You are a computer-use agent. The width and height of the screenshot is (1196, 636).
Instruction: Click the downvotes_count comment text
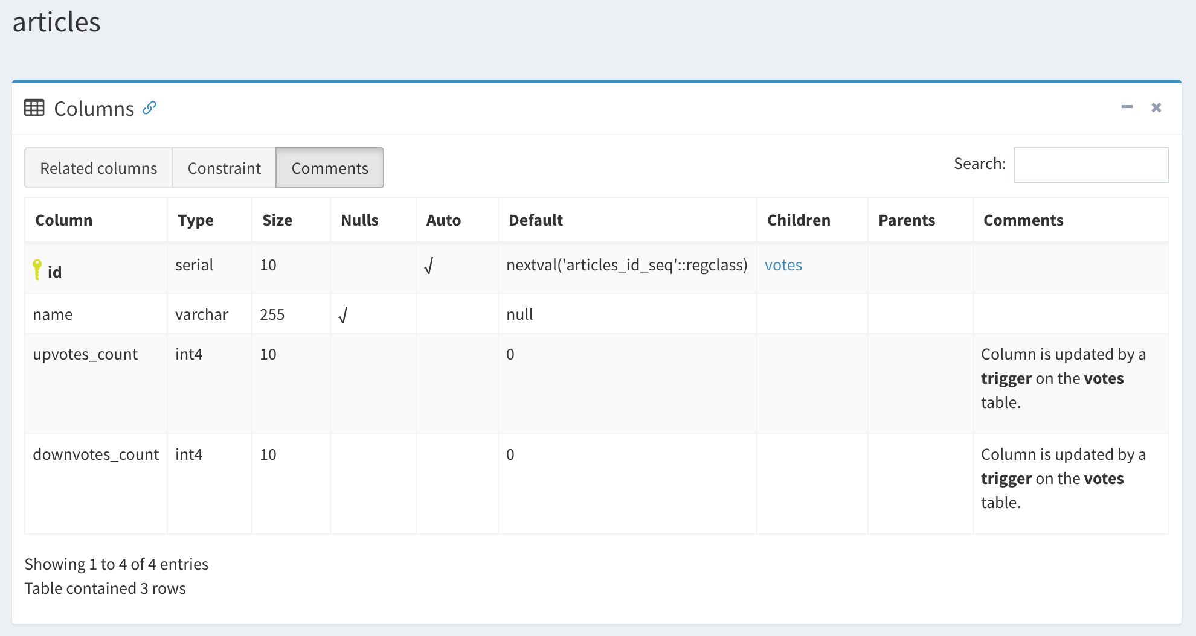[x=1063, y=479]
